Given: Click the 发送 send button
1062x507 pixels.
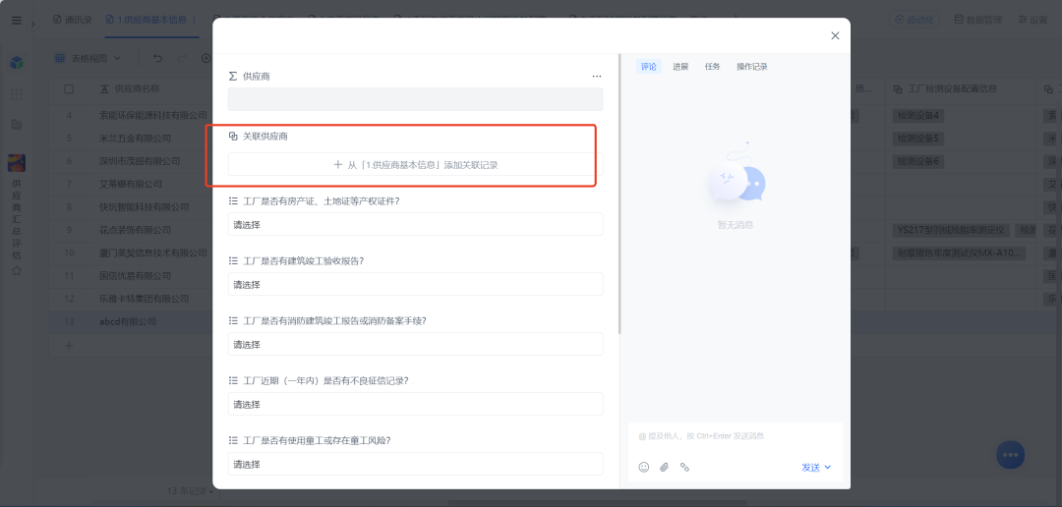Looking at the screenshot, I should pyautogui.click(x=810, y=467).
